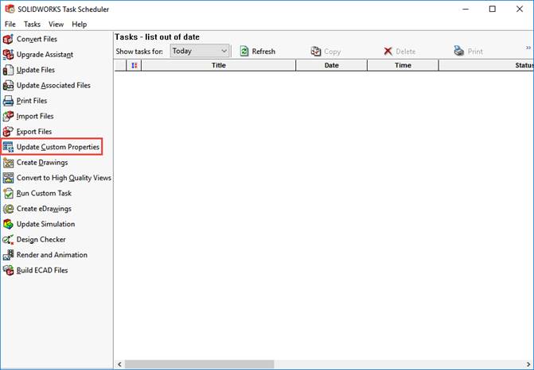This screenshot has width=534, height=370.
Task: Click the Import Files label
Action: pos(35,116)
